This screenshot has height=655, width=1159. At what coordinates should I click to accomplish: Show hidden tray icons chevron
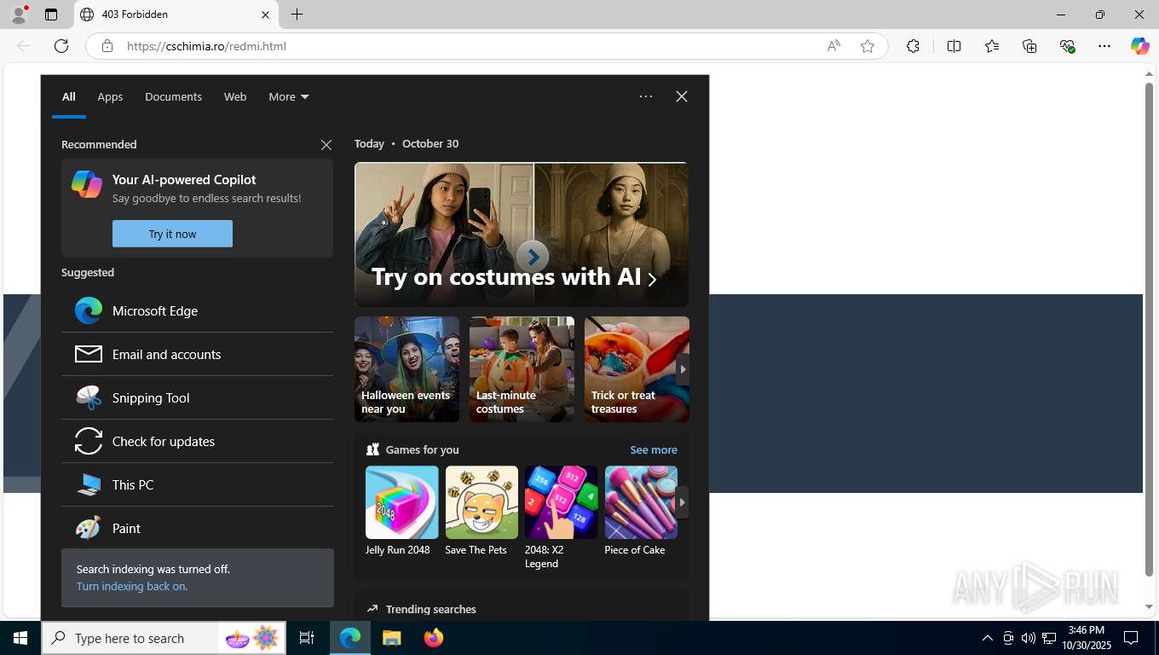point(987,638)
